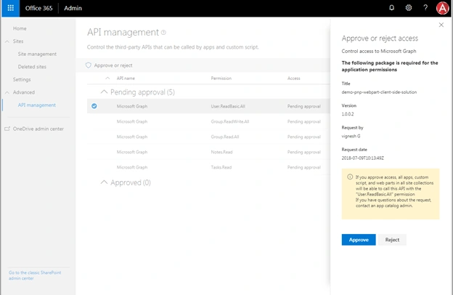This screenshot has width=453, height=295.
Task: Click the shield icon for Approve or reject
Action: pyautogui.click(x=89, y=65)
